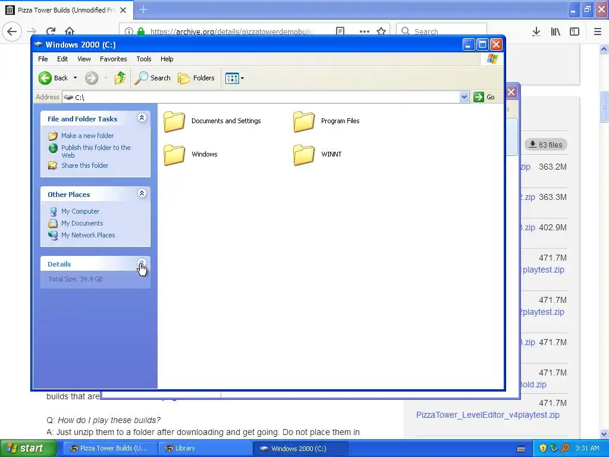Toggle the Firefox sidebar icon
Image resolution: width=609 pixels, height=457 pixels.
point(575,32)
